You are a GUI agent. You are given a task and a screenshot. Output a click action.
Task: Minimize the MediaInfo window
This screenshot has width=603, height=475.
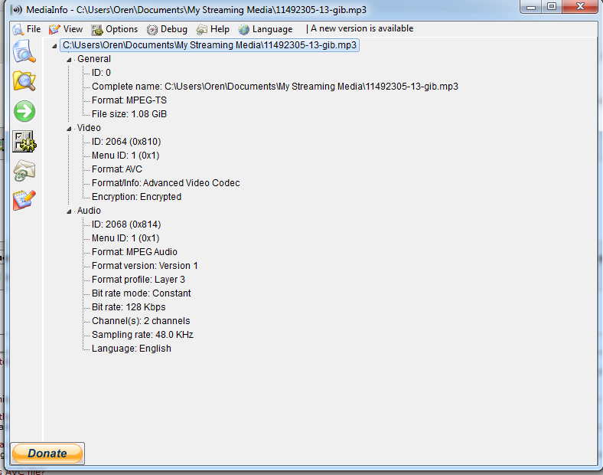531,7
